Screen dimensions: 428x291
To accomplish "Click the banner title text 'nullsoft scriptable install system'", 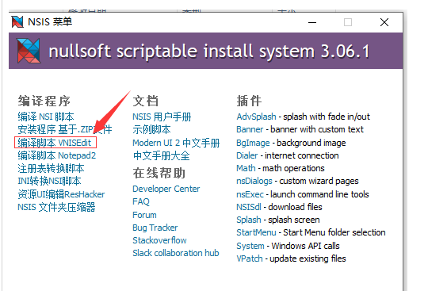I will tap(182, 52).
